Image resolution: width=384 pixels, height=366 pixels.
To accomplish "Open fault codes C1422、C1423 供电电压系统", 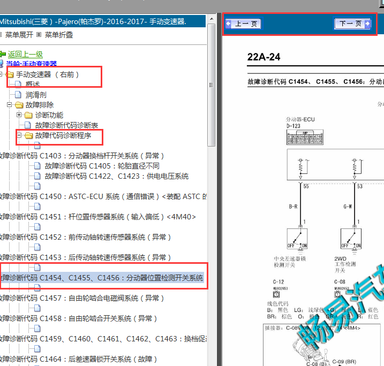I will click(x=117, y=176).
